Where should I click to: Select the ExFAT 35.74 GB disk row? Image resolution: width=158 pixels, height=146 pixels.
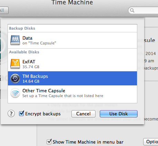pos(72,64)
